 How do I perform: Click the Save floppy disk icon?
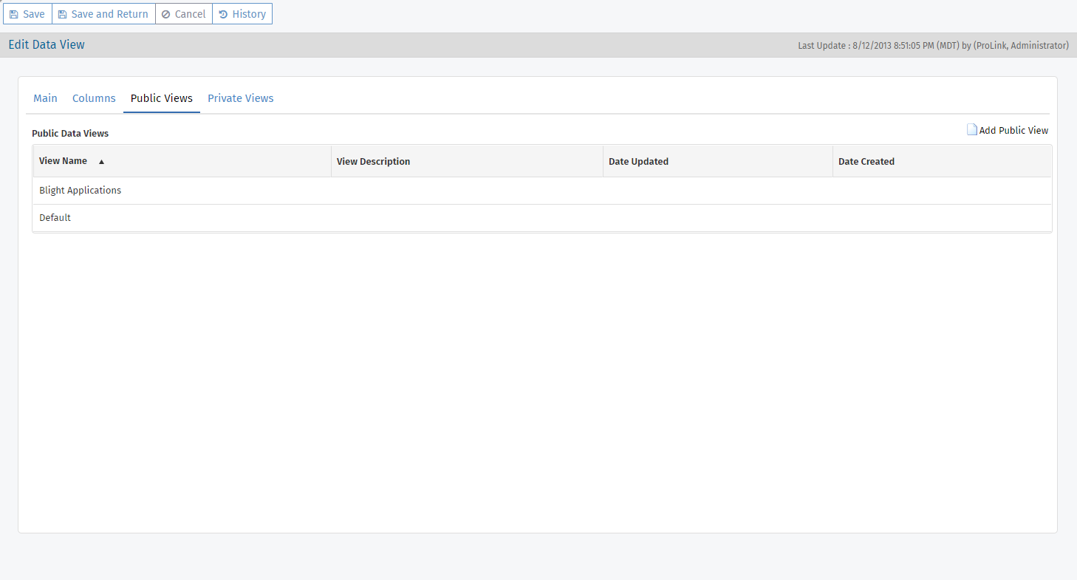tap(14, 14)
